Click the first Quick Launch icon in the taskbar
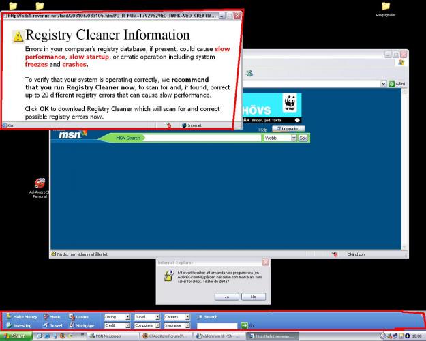The width and height of the screenshot is (426, 341). [x=39, y=336]
